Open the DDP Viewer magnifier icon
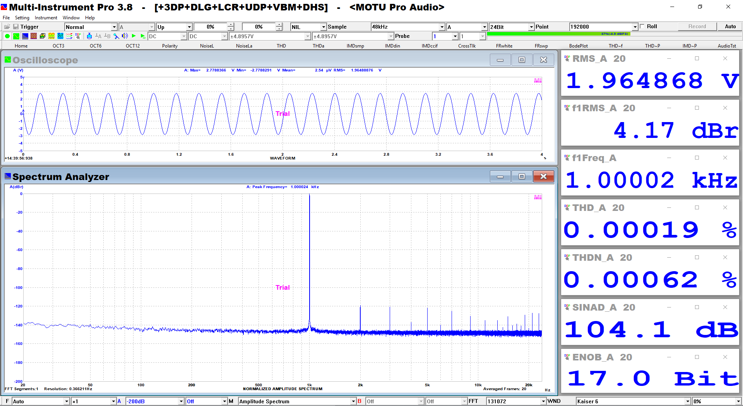Image resolution: width=743 pixels, height=406 pixels. (x=78, y=36)
